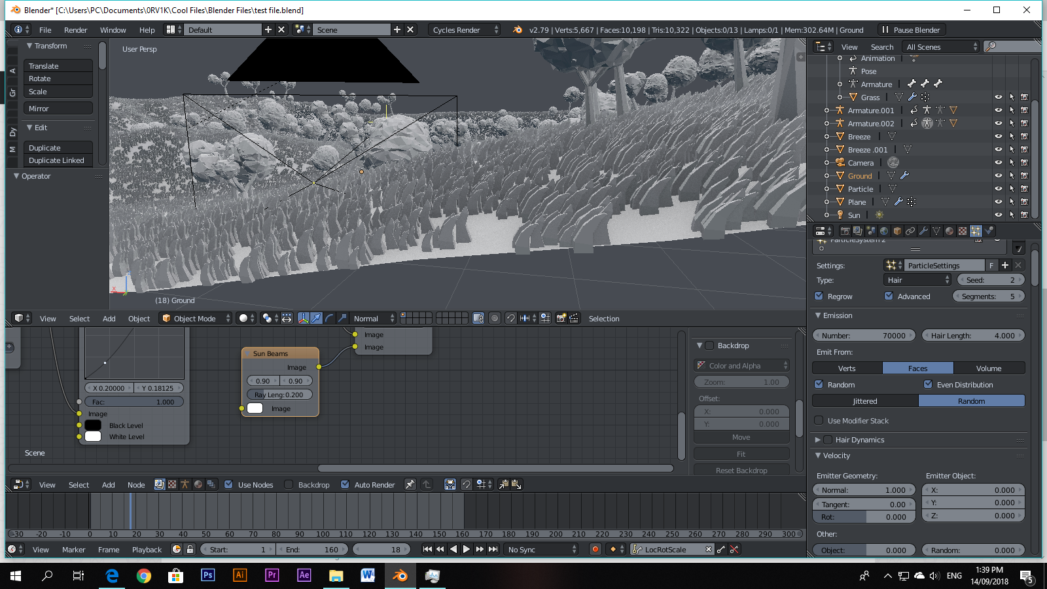Open the Render properties camera tab

[845, 231]
